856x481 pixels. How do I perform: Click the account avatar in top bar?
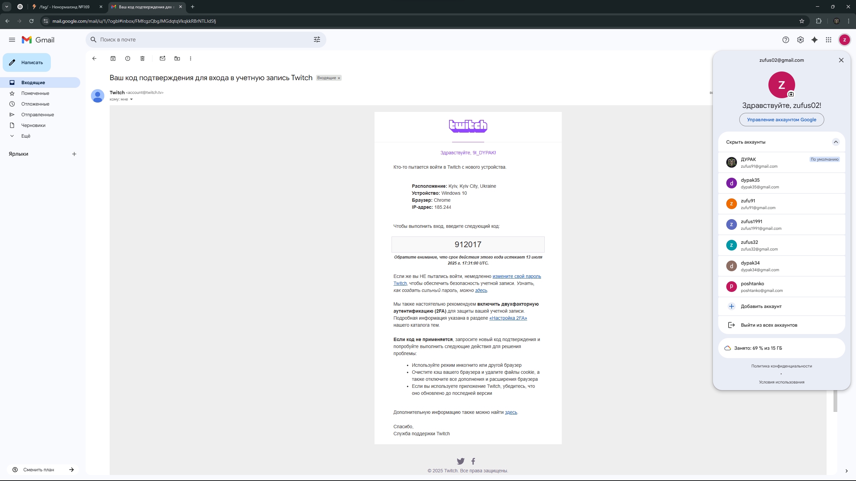click(845, 40)
